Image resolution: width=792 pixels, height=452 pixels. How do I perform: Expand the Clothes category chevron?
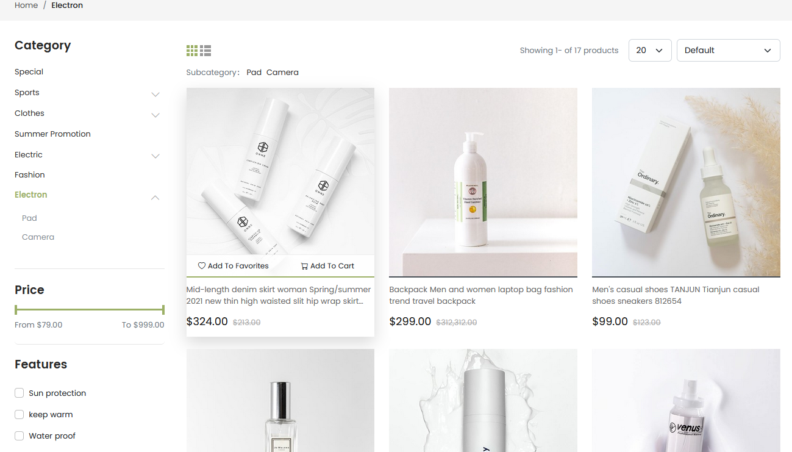(x=155, y=115)
